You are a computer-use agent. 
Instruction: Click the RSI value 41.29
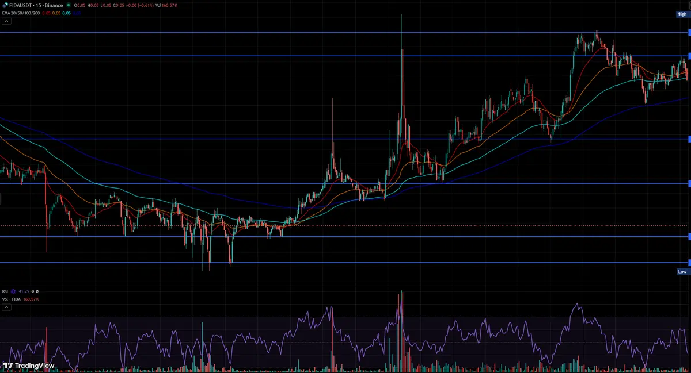(x=24, y=291)
